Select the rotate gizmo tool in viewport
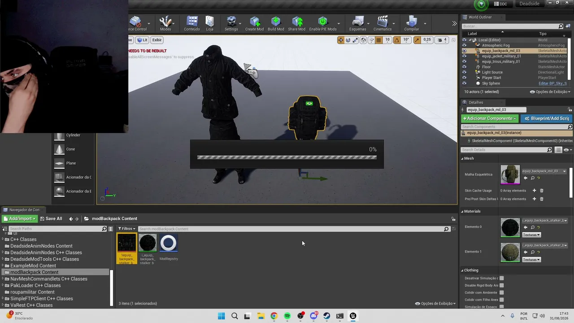574x323 pixels. click(348, 40)
